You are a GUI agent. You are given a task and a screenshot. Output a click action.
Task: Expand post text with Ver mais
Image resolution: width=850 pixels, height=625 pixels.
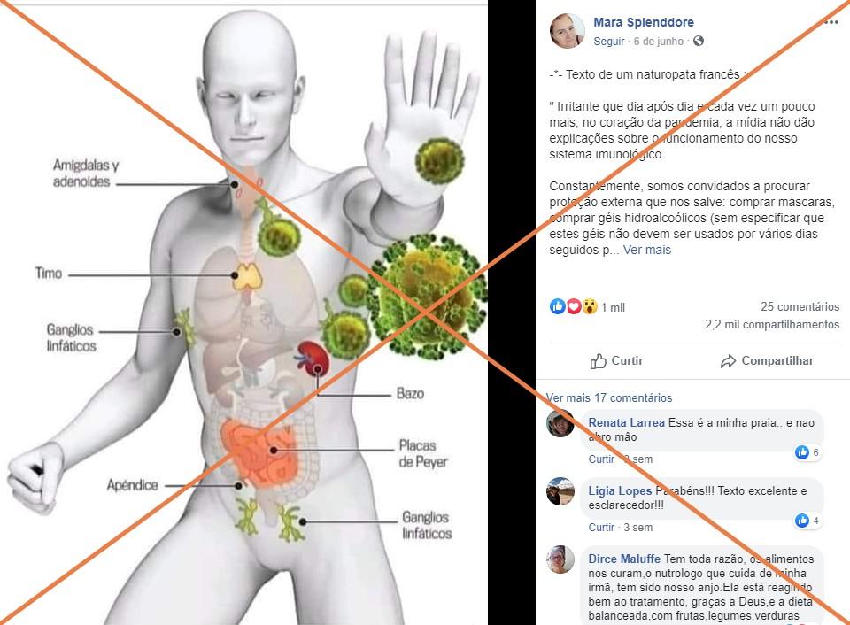coord(647,250)
